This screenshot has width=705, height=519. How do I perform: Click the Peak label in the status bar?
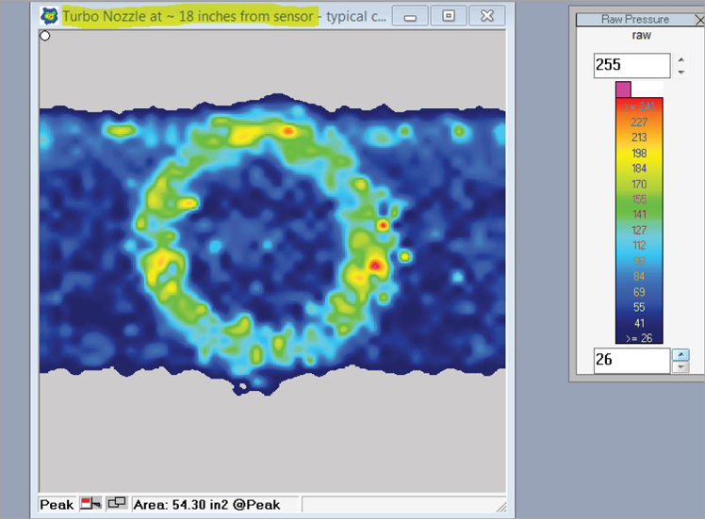click(x=57, y=505)
